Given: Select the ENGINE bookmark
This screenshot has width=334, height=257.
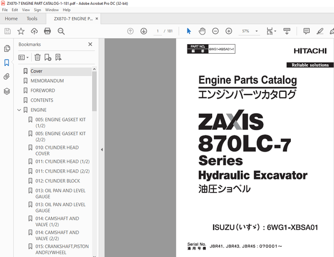Looking at the screenshot, I should [x=39, y=110].
